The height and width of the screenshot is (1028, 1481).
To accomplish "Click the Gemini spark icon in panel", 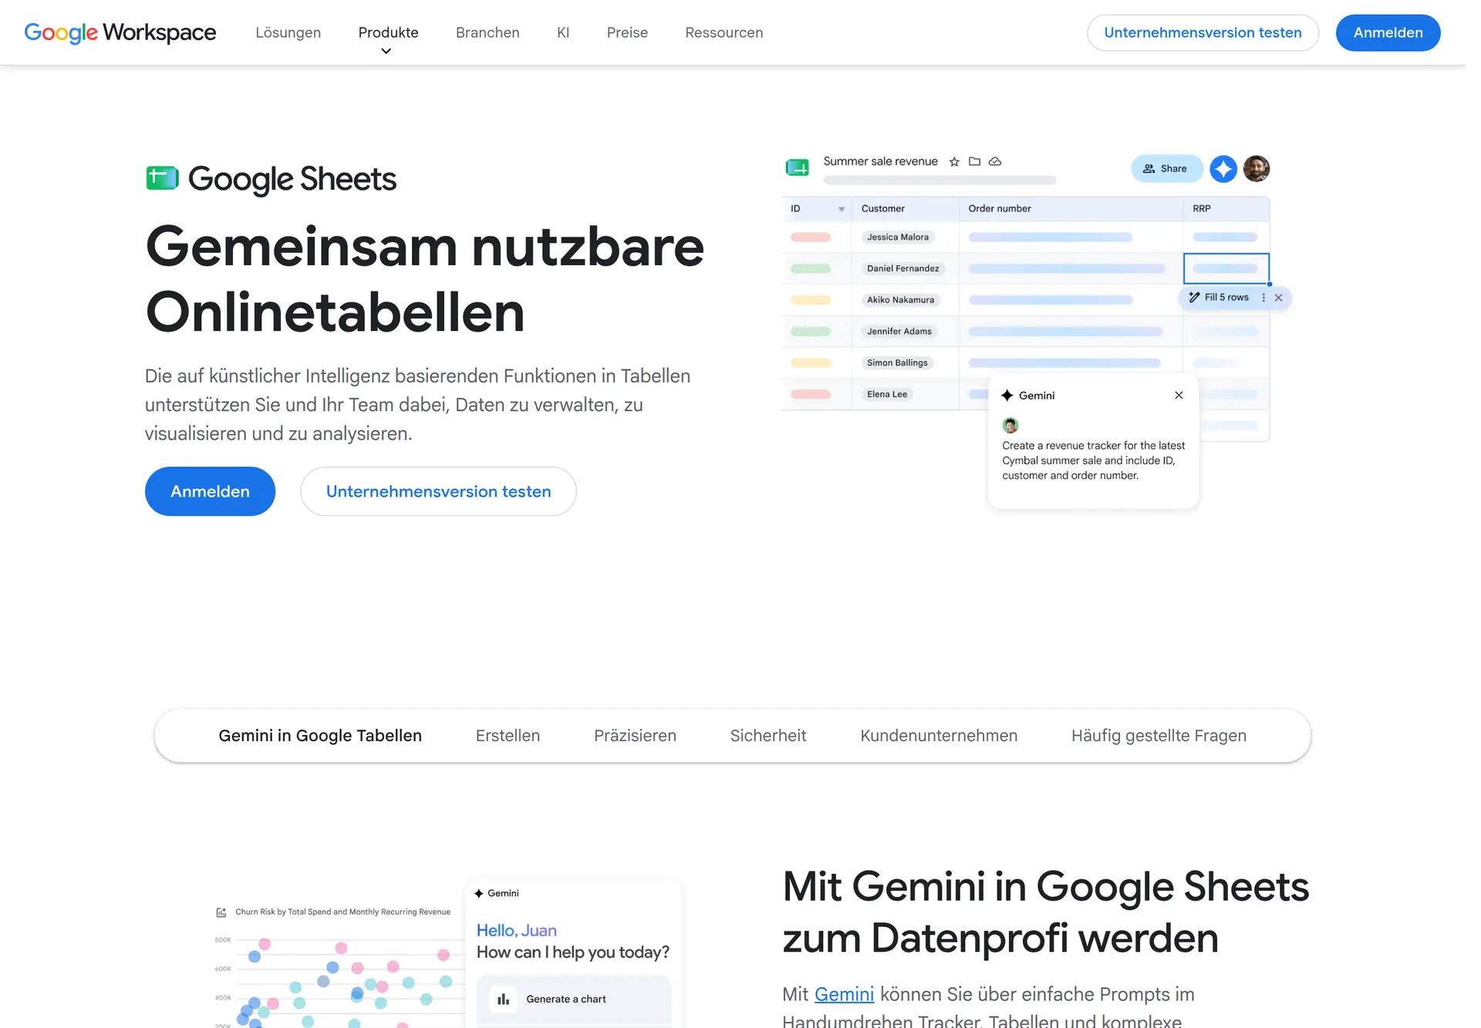I will 1007,395.
